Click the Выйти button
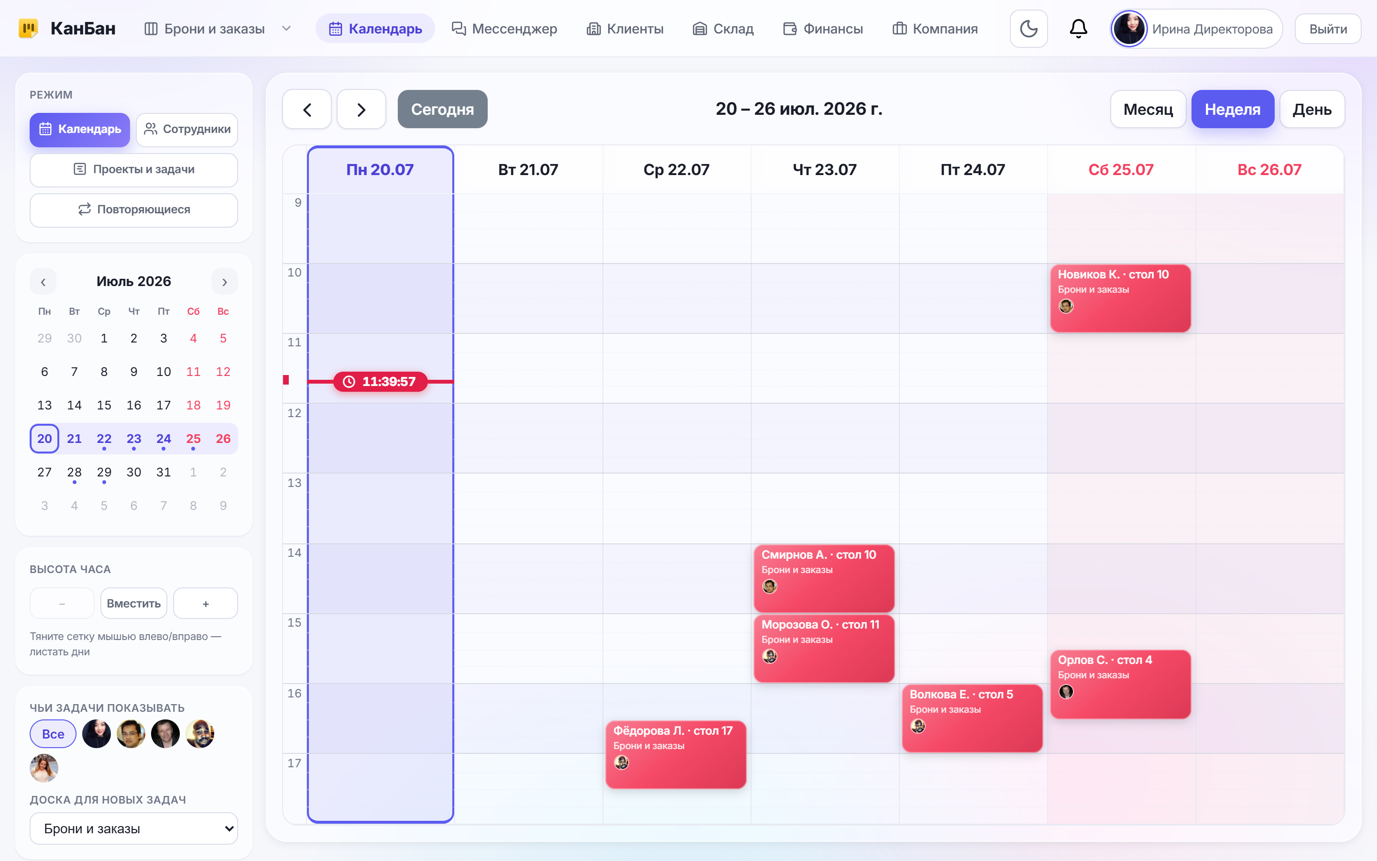 coord(1328,29)
